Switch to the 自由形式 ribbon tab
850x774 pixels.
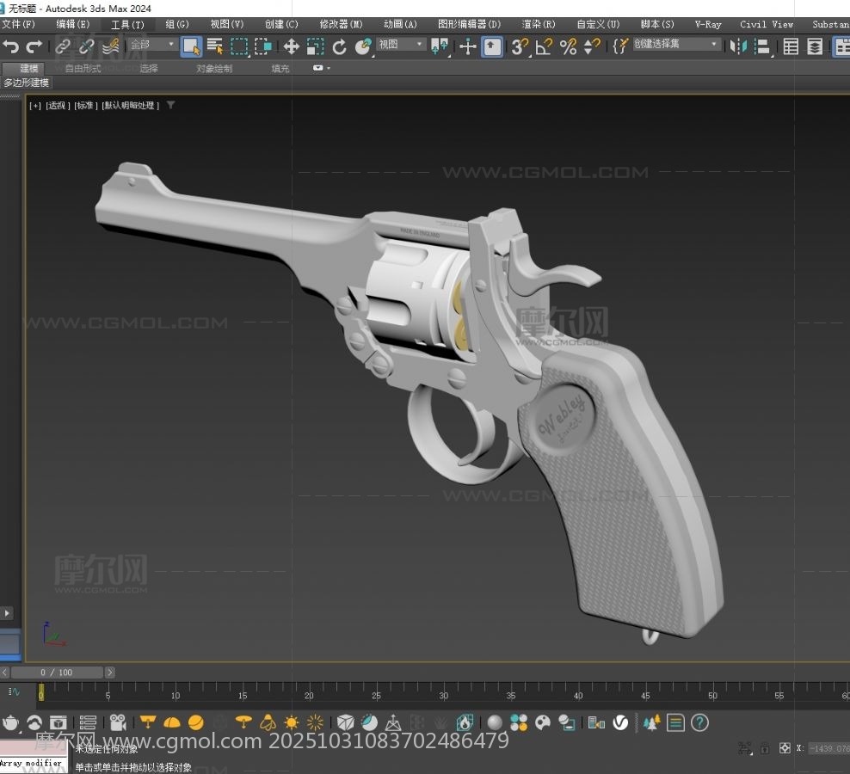coord(83,68)
